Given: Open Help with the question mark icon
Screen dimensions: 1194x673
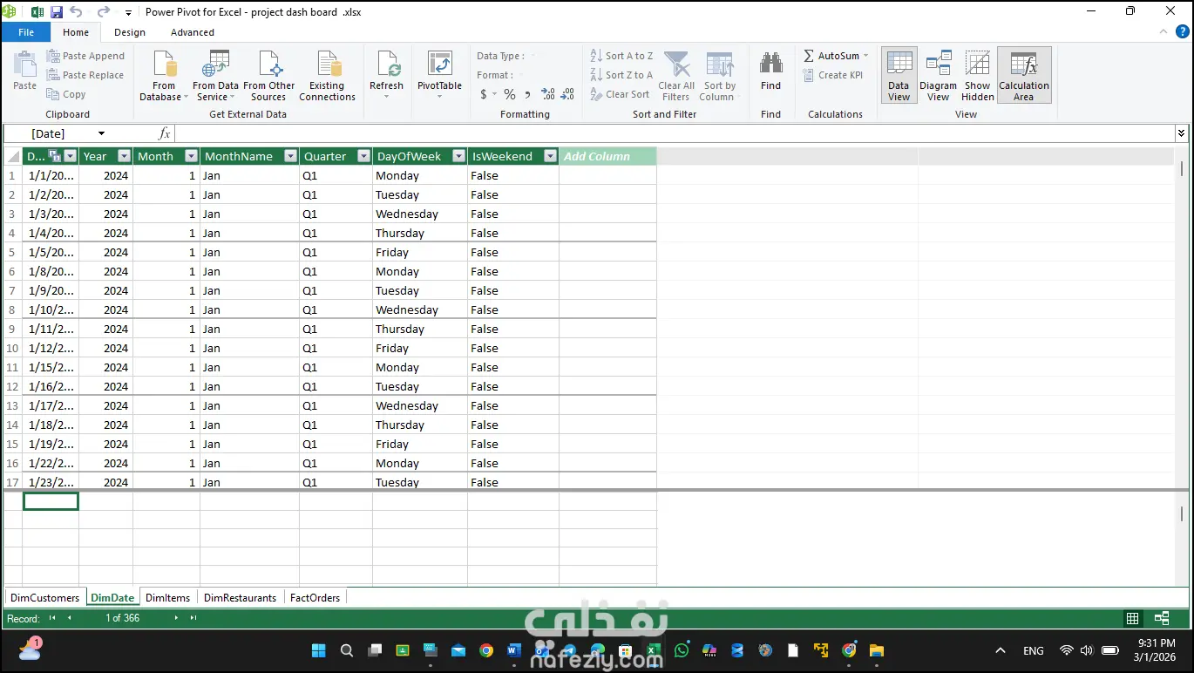Looking at the screenshot, I should tap(1181, 32).
